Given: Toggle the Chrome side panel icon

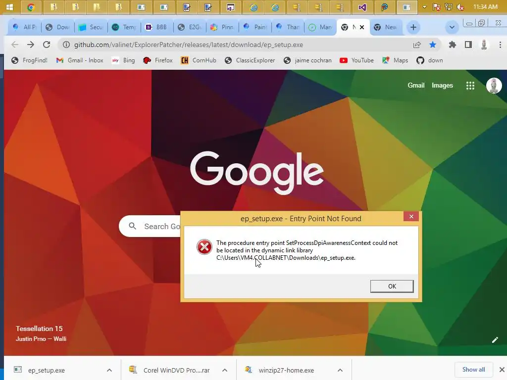Looking at the screenshot, I should pos(468,45).
